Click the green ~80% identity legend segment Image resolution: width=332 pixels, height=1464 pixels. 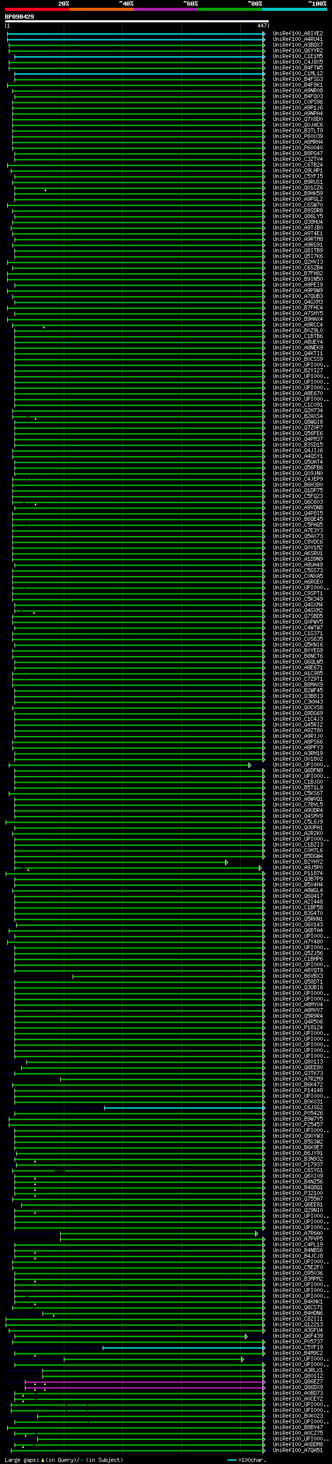(230, 9)
